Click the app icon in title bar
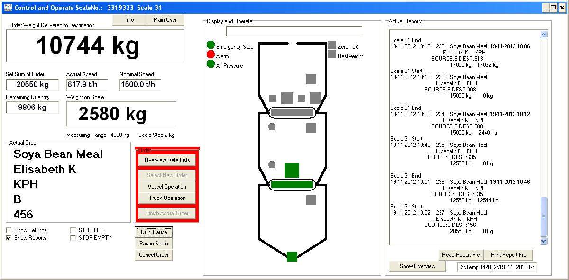The height and width of the screenshot is (280, 569). 8,8
